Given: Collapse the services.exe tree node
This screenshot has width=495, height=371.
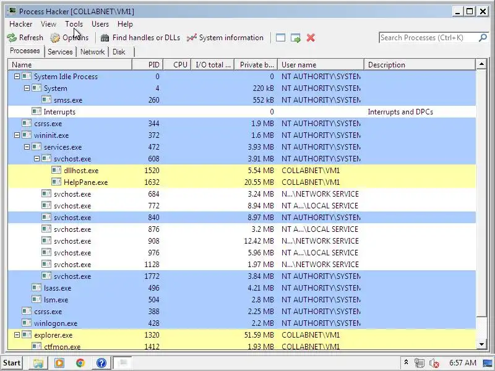Looking at the screenshot, I should click(27, 147).
